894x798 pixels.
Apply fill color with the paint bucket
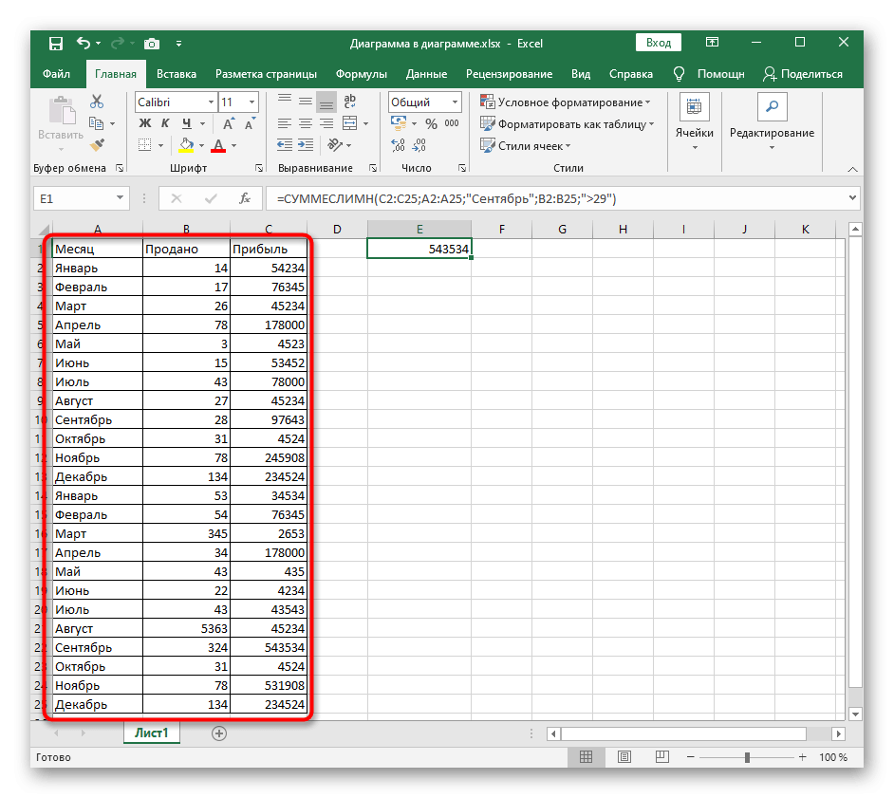click(x=186, y=145)
